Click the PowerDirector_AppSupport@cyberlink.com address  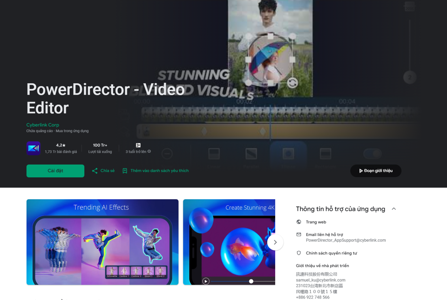[346, 240]
